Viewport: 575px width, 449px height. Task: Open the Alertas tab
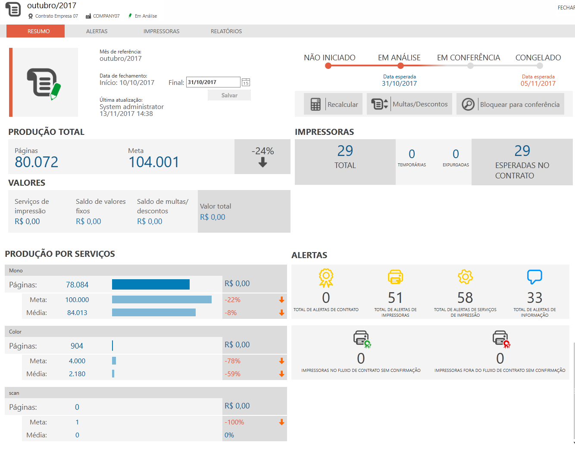(97, 31)
